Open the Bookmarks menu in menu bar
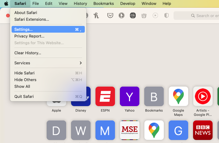 (x=103, y=3)
